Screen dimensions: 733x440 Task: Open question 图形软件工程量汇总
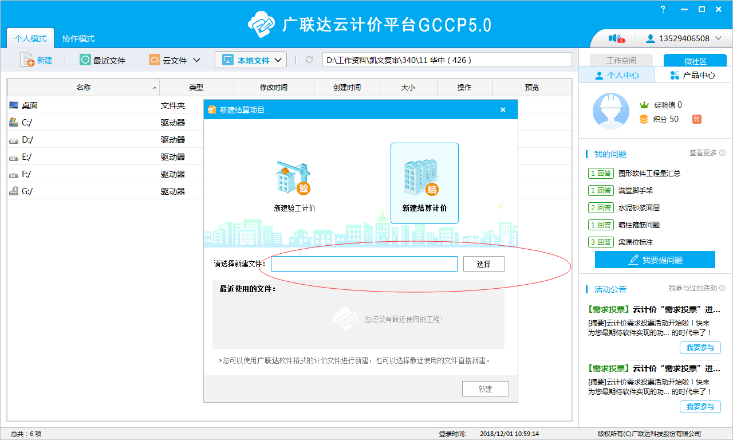[x=649, y=173]
